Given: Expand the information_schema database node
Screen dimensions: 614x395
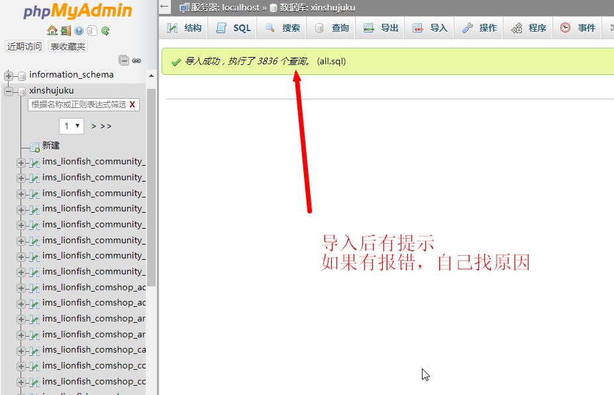Looking at the screenshot, I should tap(9, 76).
